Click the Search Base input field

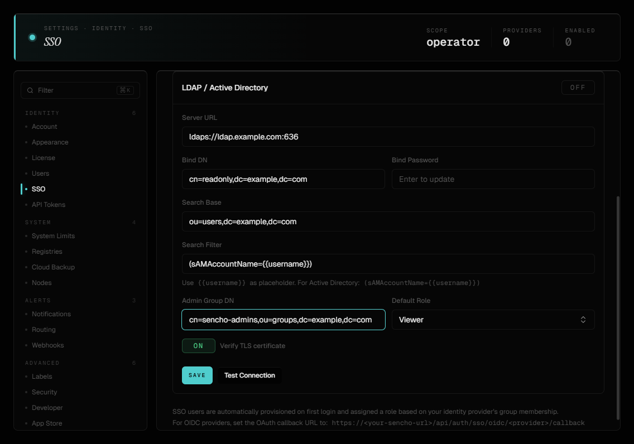(388, 221)
